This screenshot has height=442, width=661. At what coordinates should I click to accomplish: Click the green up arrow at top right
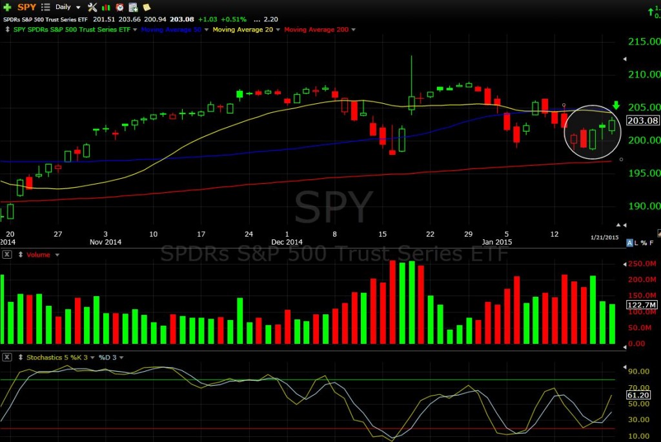(651, 12)
